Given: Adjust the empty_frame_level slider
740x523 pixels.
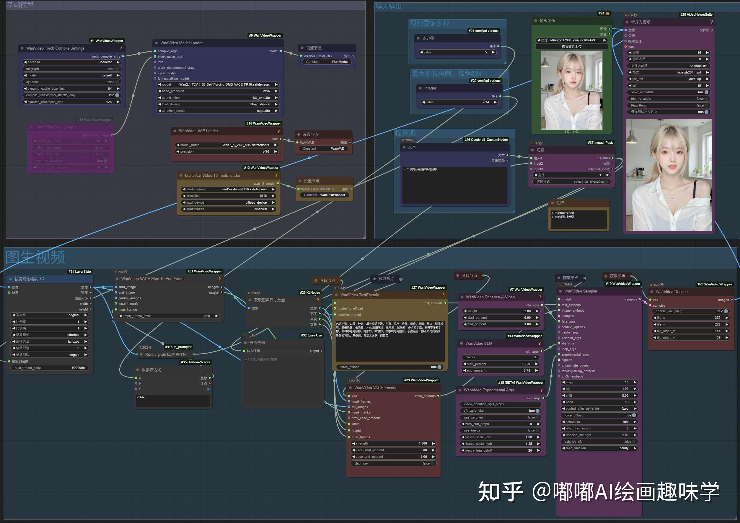Looking at the screenshot, I should coord(168,316).
